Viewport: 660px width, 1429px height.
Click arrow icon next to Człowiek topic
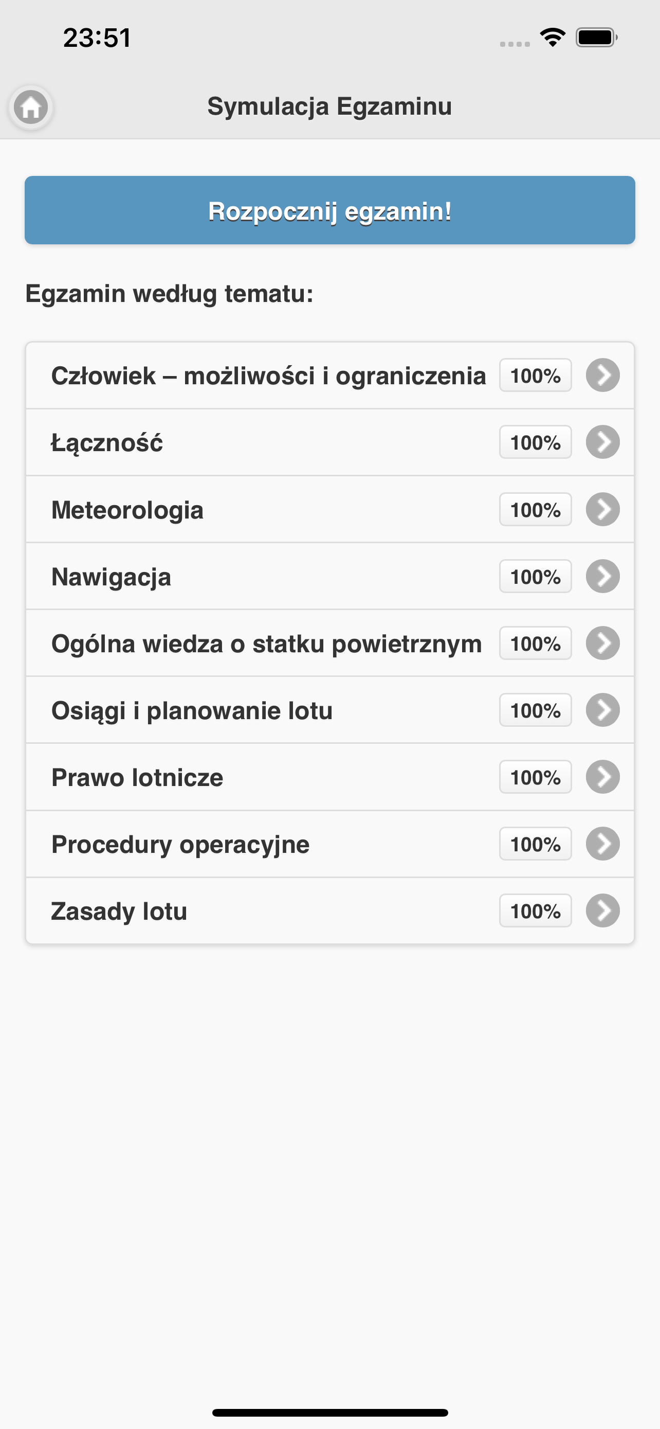coord(602,376)
